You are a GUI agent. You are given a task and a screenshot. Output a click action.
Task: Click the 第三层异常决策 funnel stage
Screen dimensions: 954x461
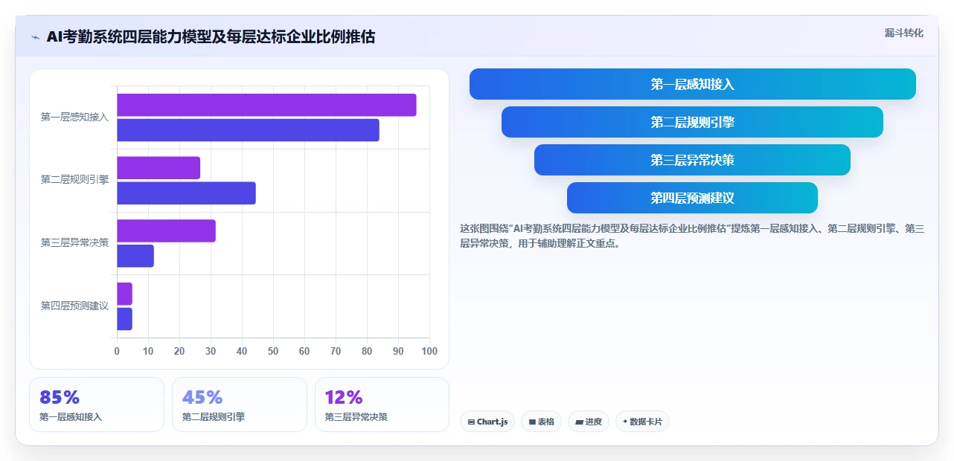tap(693, 160)
